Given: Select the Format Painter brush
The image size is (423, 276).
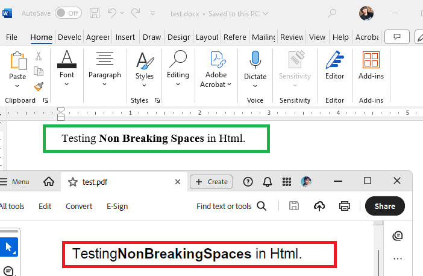Looking at the screenshot, I should [x=39, y=86].
